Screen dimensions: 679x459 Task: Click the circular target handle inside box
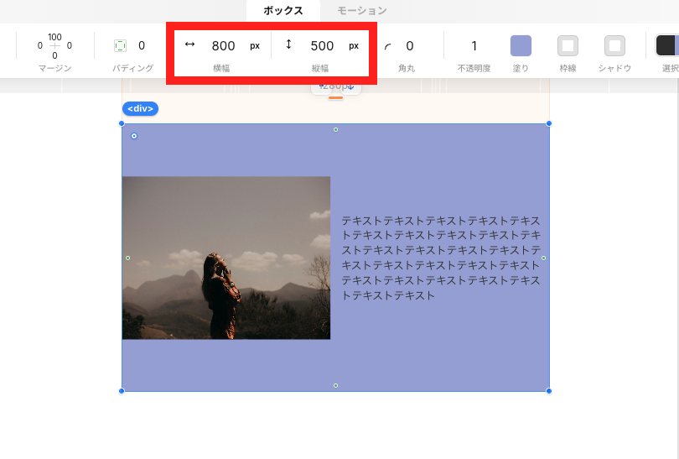134,136
